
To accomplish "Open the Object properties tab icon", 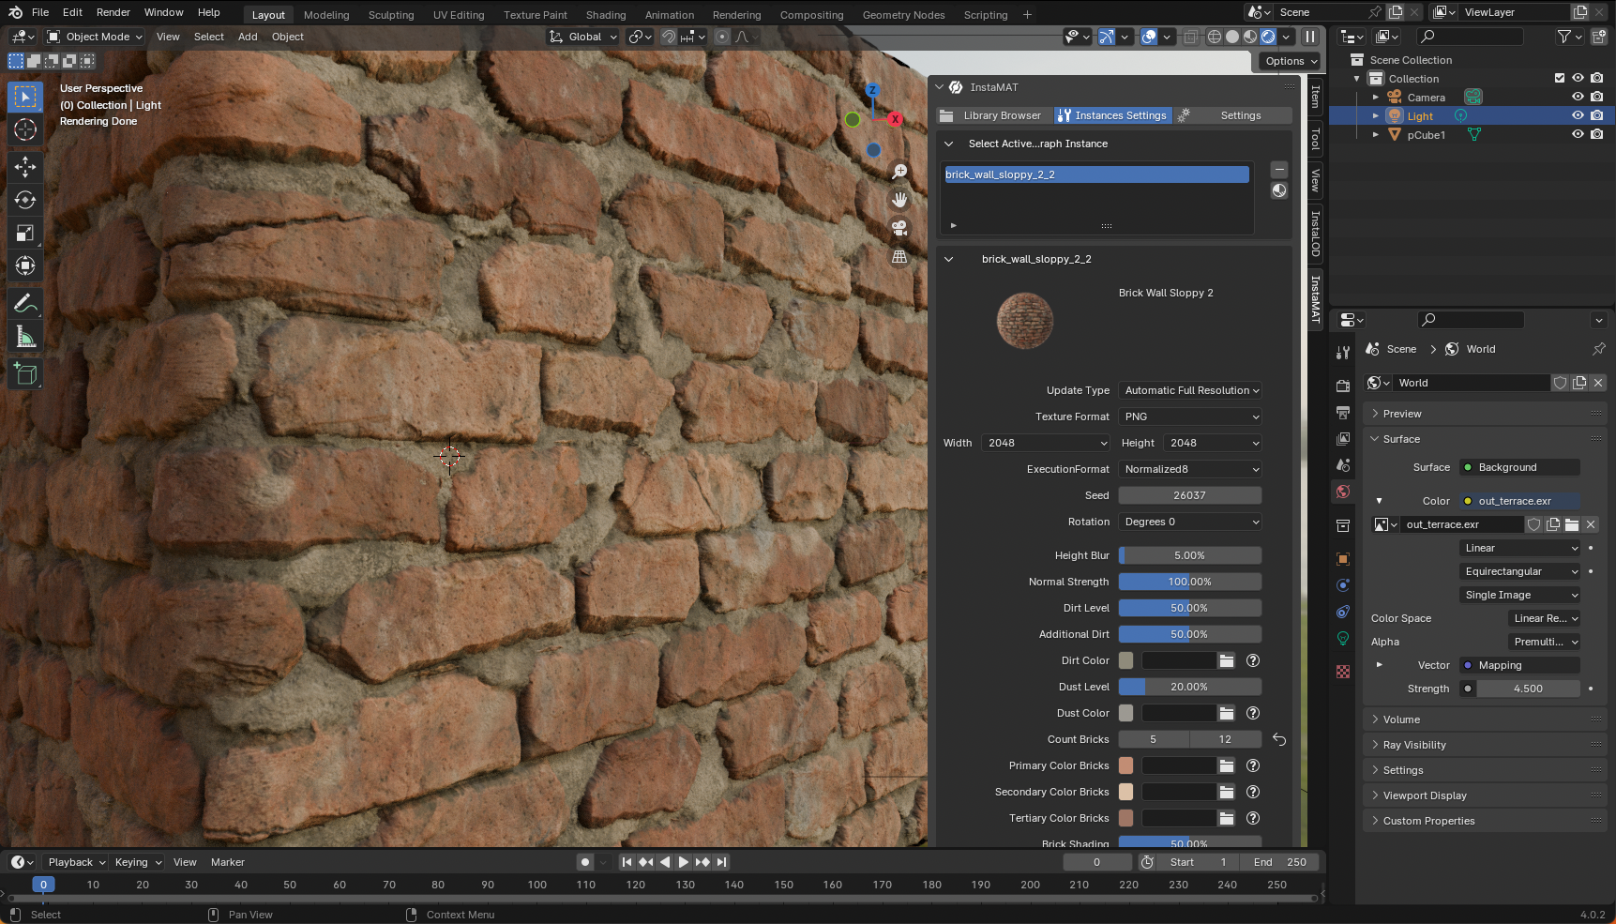I will tap(1343, 558).
